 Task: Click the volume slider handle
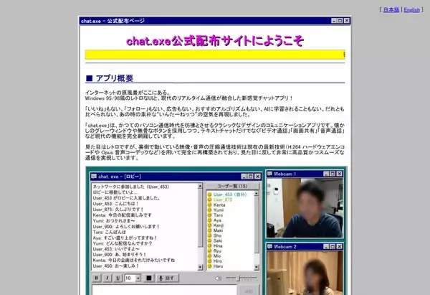point(239,278)
